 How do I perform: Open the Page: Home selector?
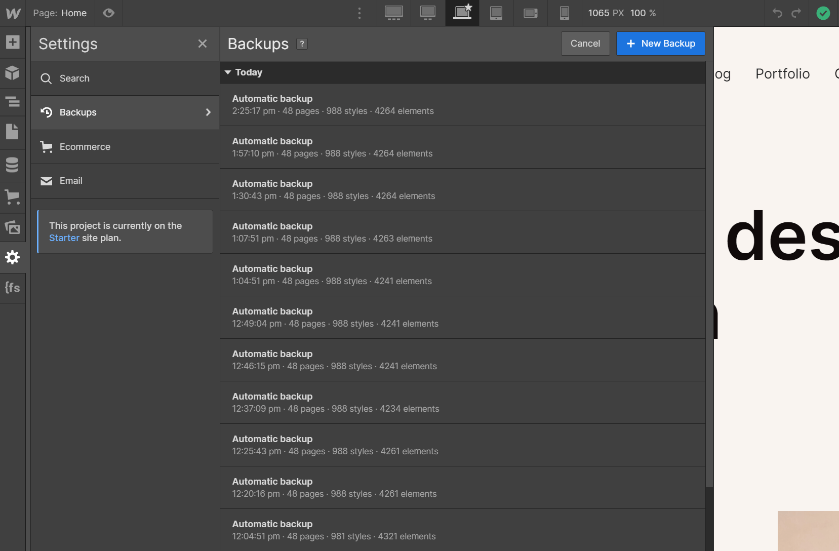coord(60,13)
